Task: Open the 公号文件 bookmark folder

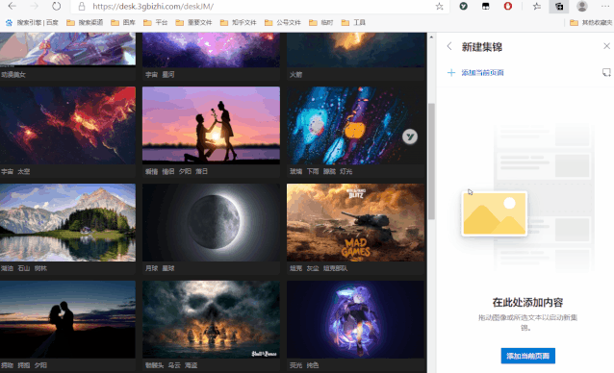Action: (x=283, y=23)
